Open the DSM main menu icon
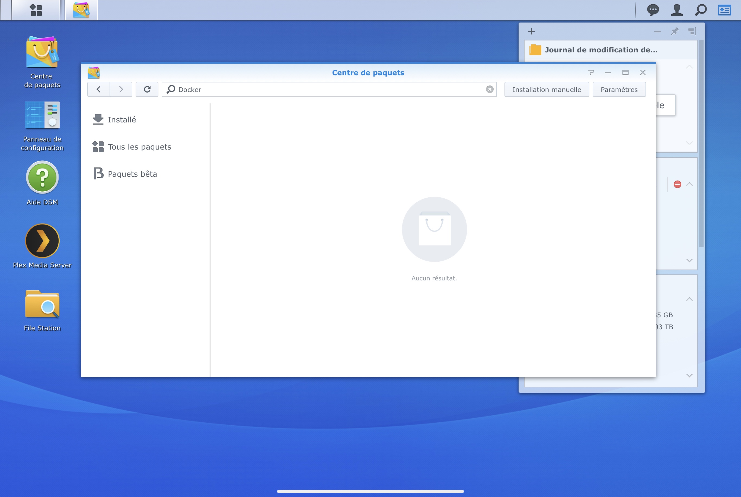Image resolution: width=741 pixels, height=497 pixels. click(36, 10)
